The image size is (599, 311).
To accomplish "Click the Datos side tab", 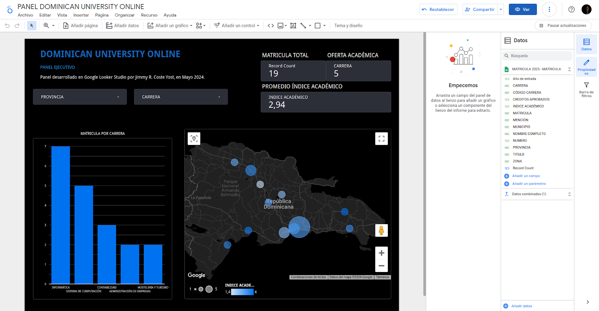I will tap(586, 44).
